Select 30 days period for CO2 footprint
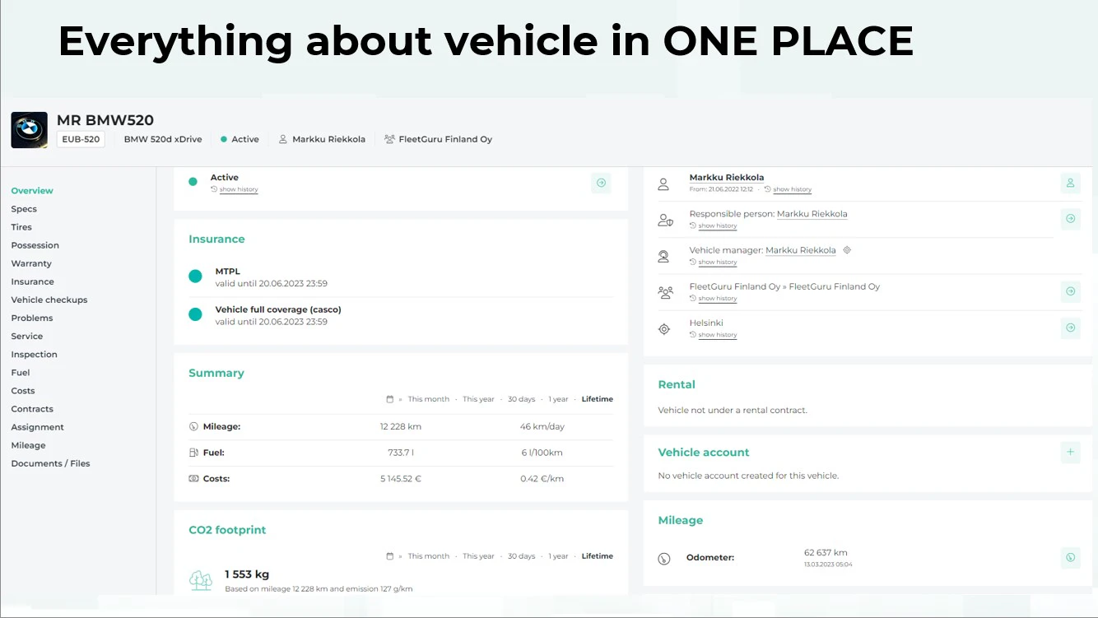Image resolution: width=1098 pixels, height=618 pixels. point(521,555)
